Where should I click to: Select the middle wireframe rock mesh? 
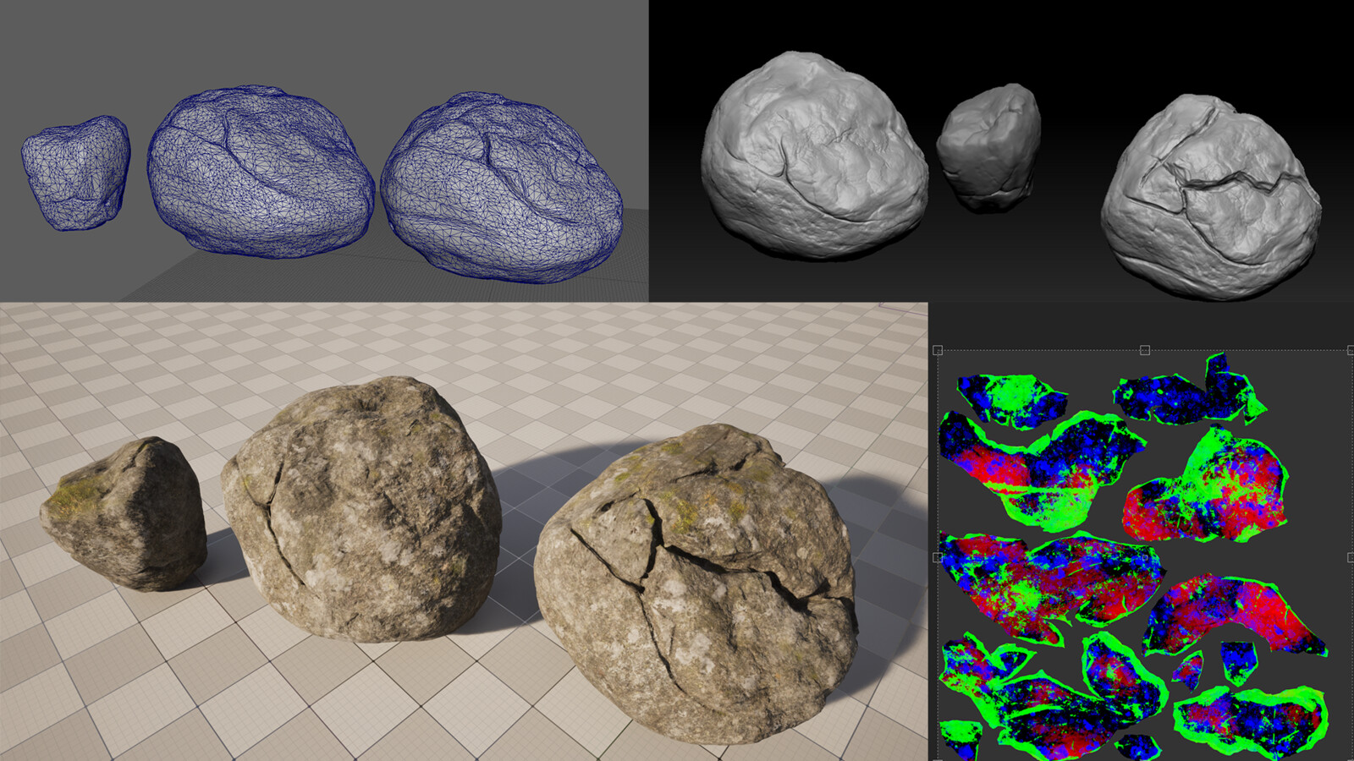[261, 171]
